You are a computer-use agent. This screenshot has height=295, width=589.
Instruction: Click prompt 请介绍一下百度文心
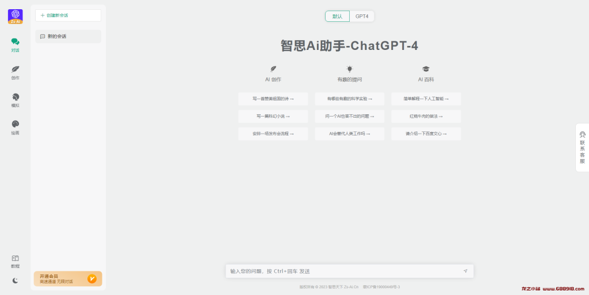tap(426, 134)
